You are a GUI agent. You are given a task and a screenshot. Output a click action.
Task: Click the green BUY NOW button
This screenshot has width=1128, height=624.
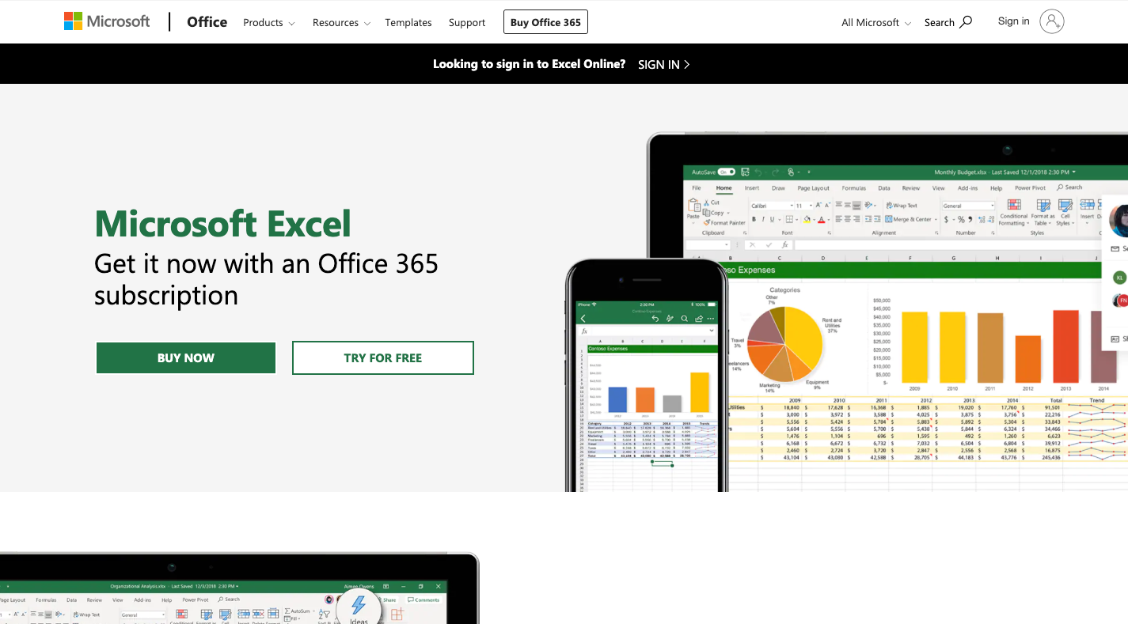click(x=186, y=357)
